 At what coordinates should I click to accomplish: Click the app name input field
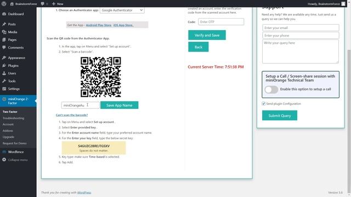coord(81,105)
